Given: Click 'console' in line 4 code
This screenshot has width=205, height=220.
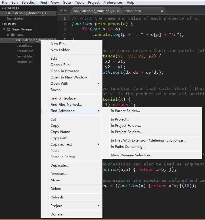Looking at the screenshot, I should [101, 34].
